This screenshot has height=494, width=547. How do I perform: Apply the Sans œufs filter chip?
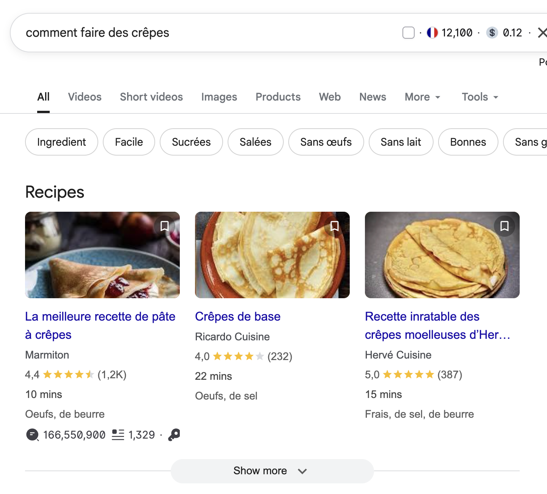coord(326,142)
